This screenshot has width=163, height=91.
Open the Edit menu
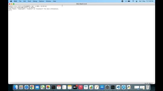pyautogui.click(x=24, y=1)
